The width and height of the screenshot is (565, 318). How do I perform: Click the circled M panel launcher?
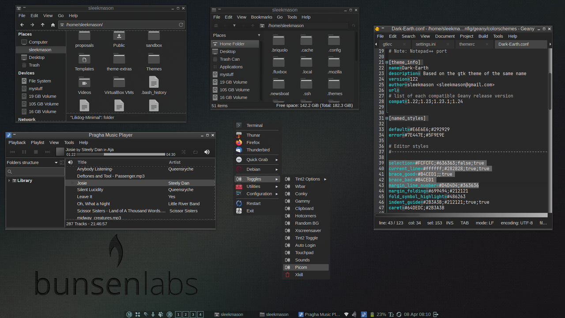[129, 314]
